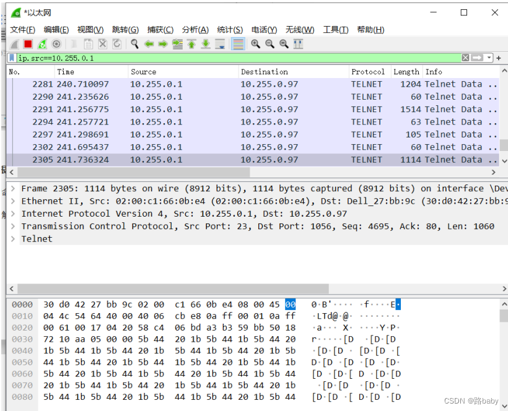Go forward in packet history
The width and height of the screenshot is (508, 411).
tap(163, 44)
